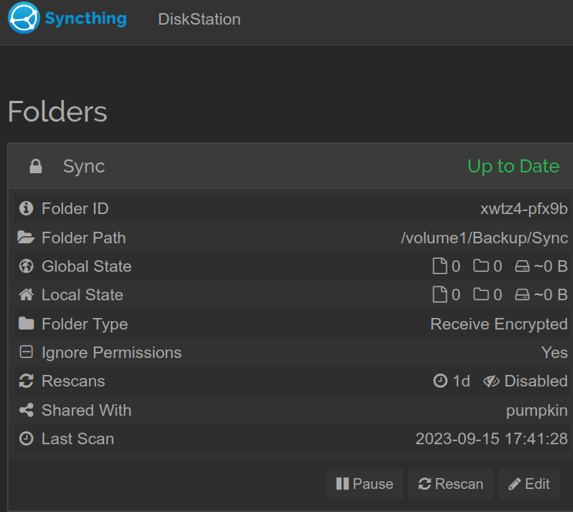Click the Local State ~0 B size
This screenshot has width=573, height=512.
pyautogui.click(x=551, y=295)
